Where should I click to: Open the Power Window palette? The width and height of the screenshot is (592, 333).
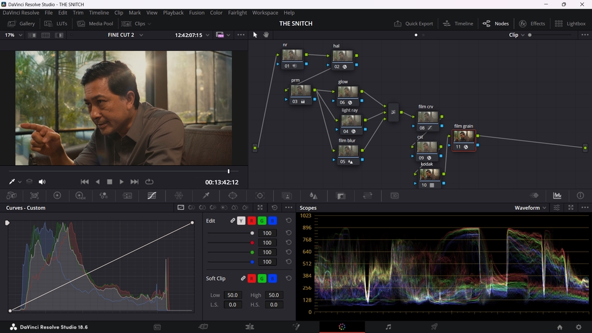233,195
